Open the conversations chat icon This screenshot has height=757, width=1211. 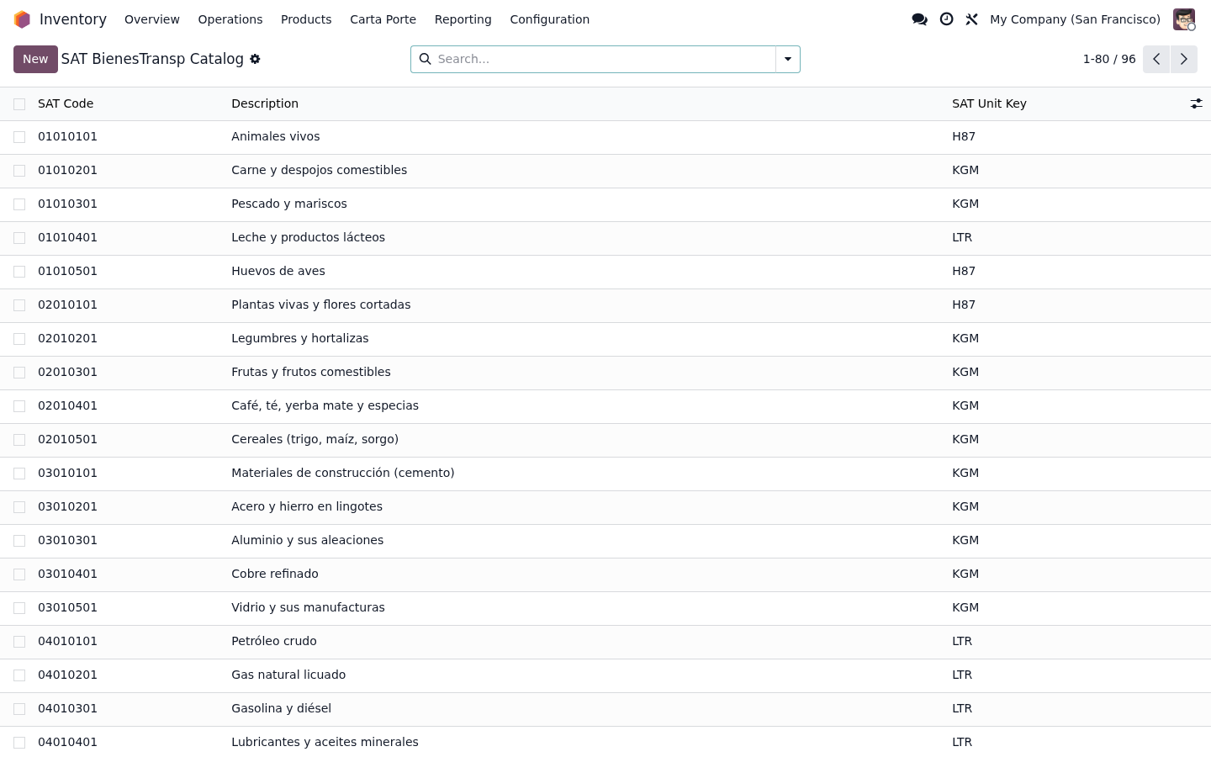pos(919,19)
